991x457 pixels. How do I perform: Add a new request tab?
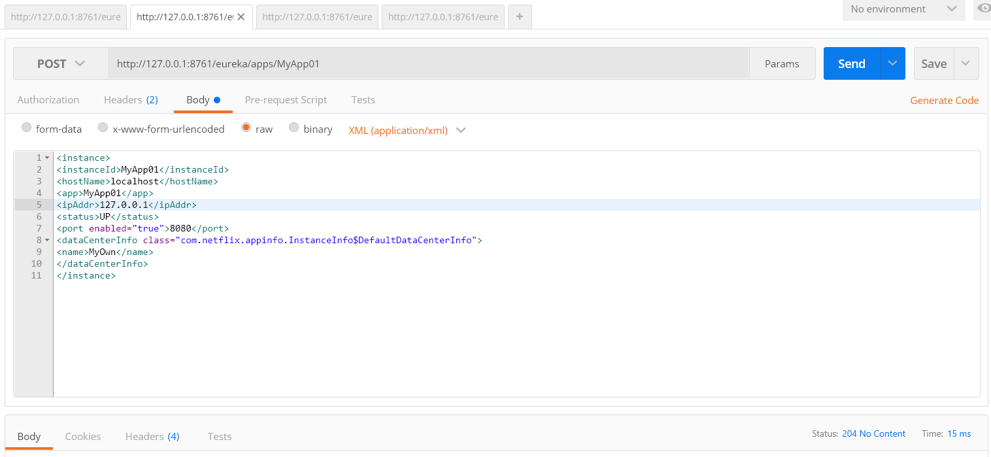coord(520,17)
